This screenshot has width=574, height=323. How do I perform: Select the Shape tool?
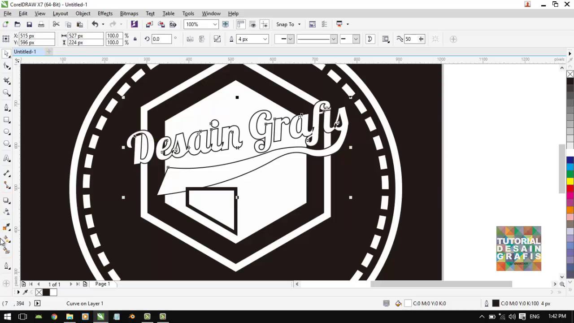(6, 66)
